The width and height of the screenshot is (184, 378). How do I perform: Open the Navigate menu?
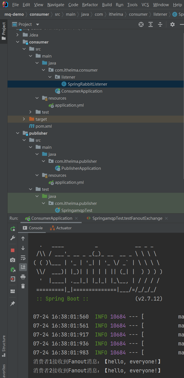(56, 5)
